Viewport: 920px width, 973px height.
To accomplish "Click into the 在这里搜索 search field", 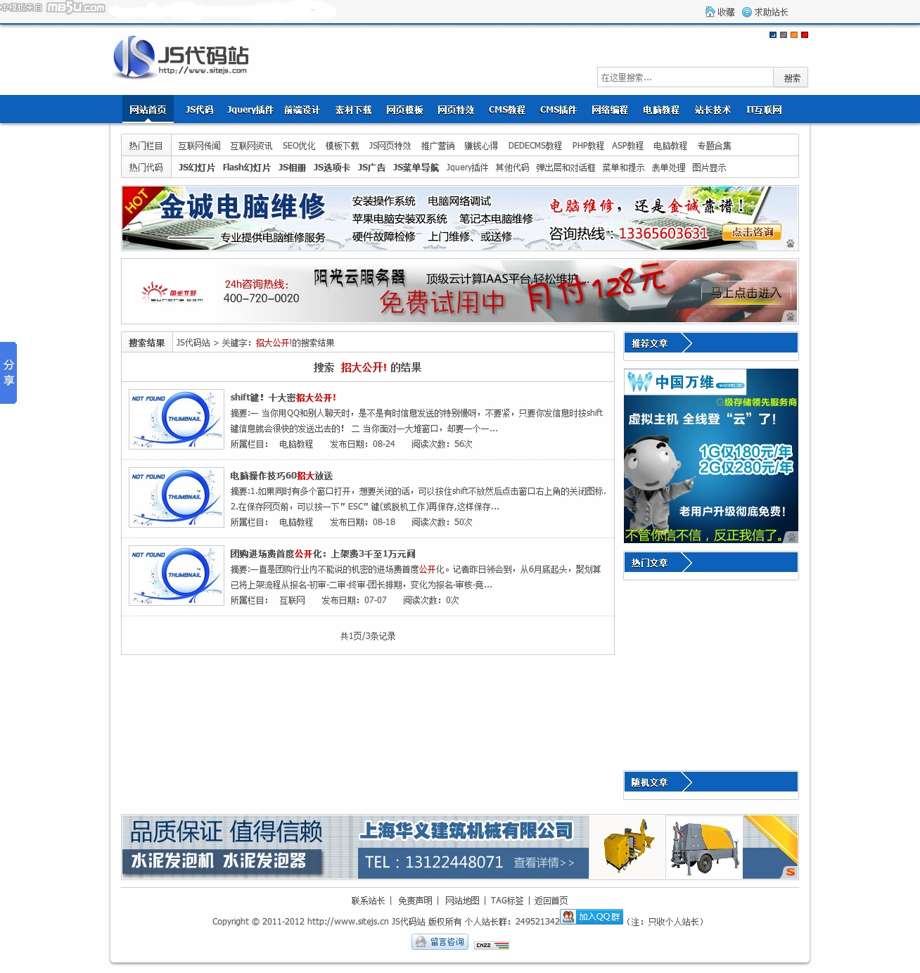I will [x=684, y=77].
